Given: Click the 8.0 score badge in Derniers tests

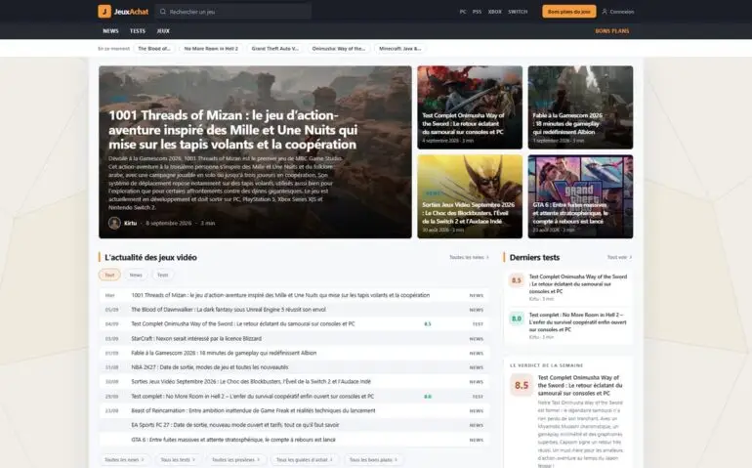Looking at the screenshot, I should pyautogui.click(x=517, y=319).
